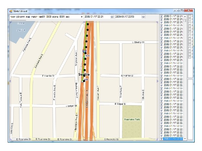Screen dimensions: 202x151
Task: Uncheck the first timestamp entry in the list
Action: (x=161, y=16)
